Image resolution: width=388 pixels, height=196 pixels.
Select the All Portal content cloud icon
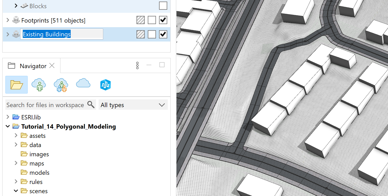point(83,85)
